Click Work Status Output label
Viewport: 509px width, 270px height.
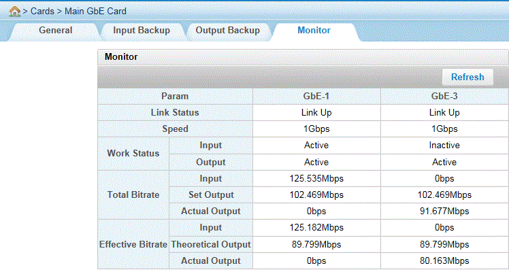(211, 162)
